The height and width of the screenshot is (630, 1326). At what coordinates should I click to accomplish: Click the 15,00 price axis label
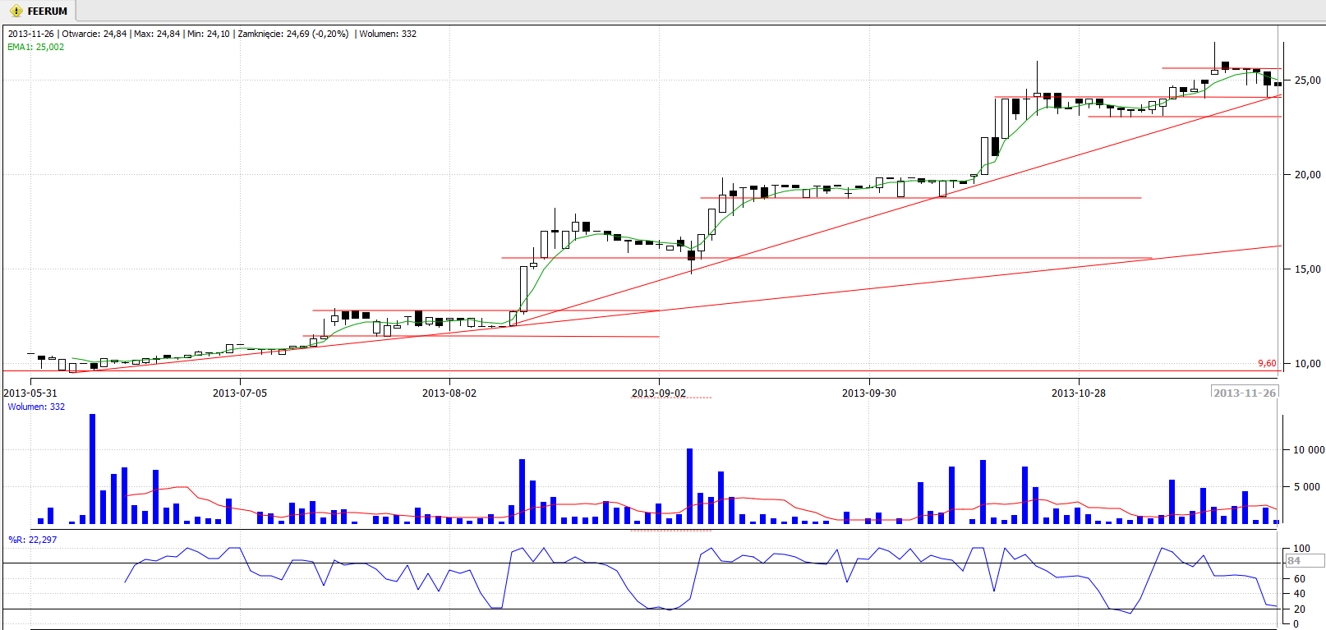coord(1308,269)
